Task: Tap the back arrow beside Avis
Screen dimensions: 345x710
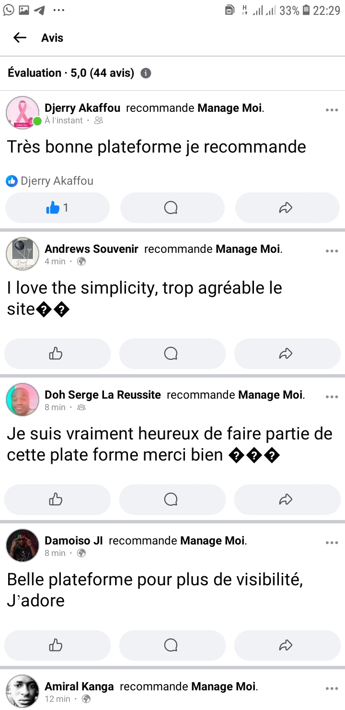Action: coord(20,38)
